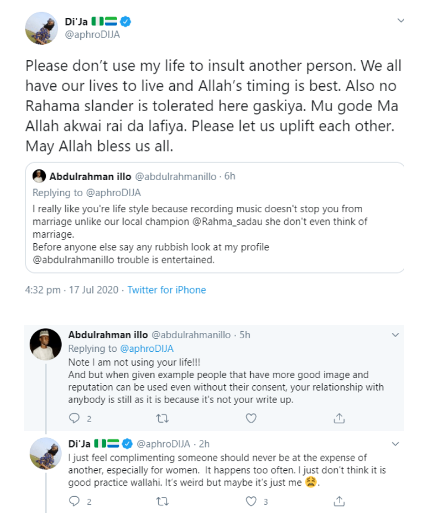Open the main tweet's options chevron

click(x=401, y=21)
